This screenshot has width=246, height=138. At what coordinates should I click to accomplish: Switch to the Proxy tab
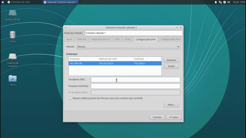coord(128,39)
